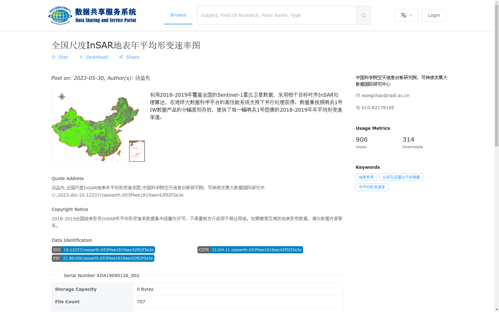Image resolution: width=499 pixels, height=312 pixels.
Task: Star this dataset
Action: (60, 57)
